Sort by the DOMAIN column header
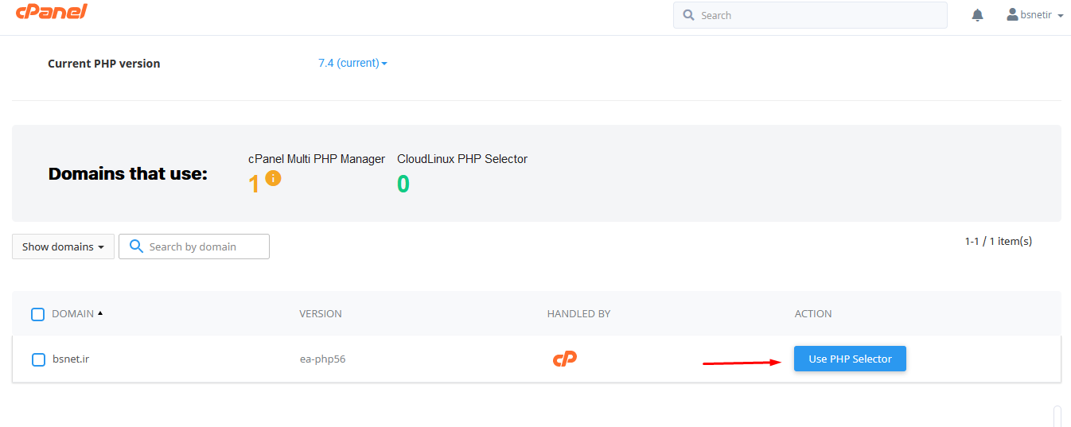The image size is (1071, 427). pyautogui.click(x=77, y=313)
